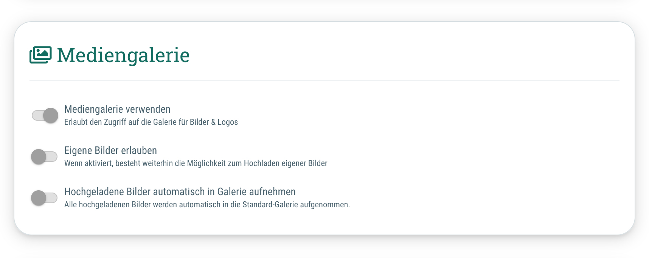Click description mentioning Standard-Galerie aufgenommen
This screenshot has height=258, width=649.
pos(207,205)
